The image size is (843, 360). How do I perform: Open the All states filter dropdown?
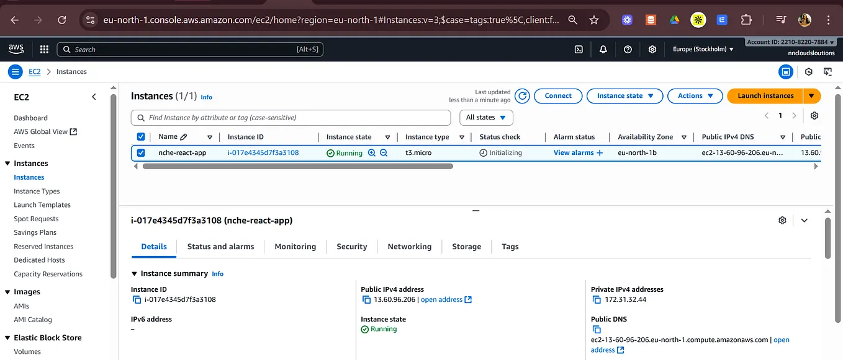click(x=486, y=117)
